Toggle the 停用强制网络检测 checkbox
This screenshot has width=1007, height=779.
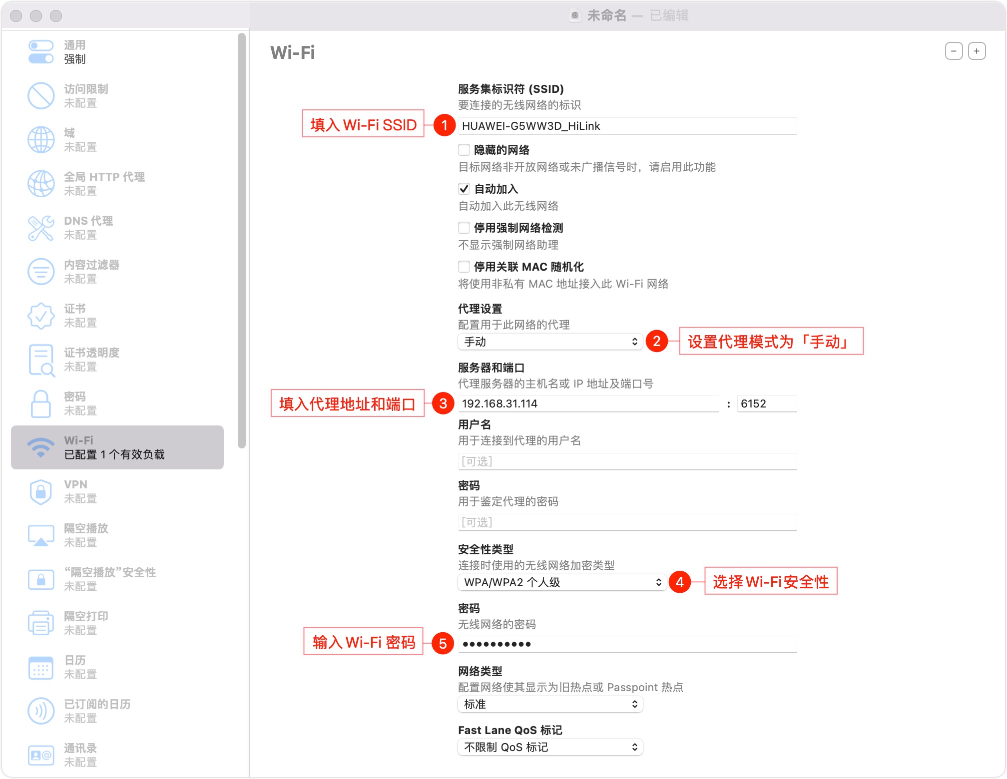pos(464,228)
